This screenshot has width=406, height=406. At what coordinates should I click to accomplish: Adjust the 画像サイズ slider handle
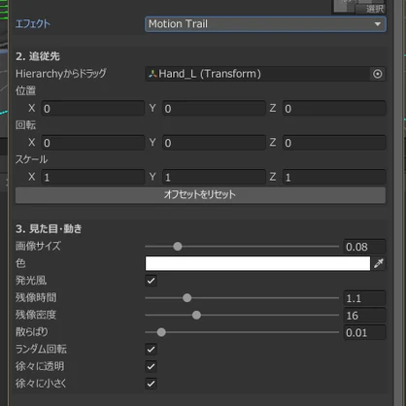(178, 247)
